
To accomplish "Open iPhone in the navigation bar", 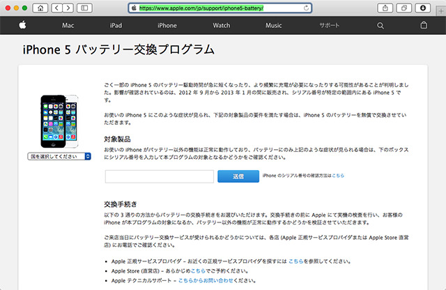I will coord(167,26).
